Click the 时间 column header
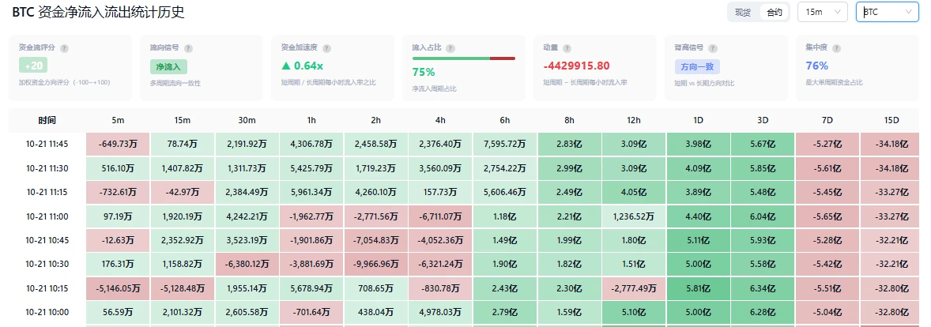 [x=47, y=121]
